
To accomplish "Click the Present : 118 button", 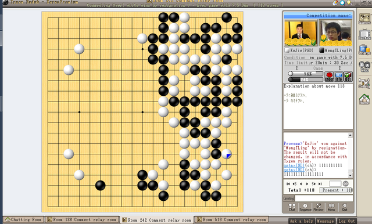I will click(337, 190).
